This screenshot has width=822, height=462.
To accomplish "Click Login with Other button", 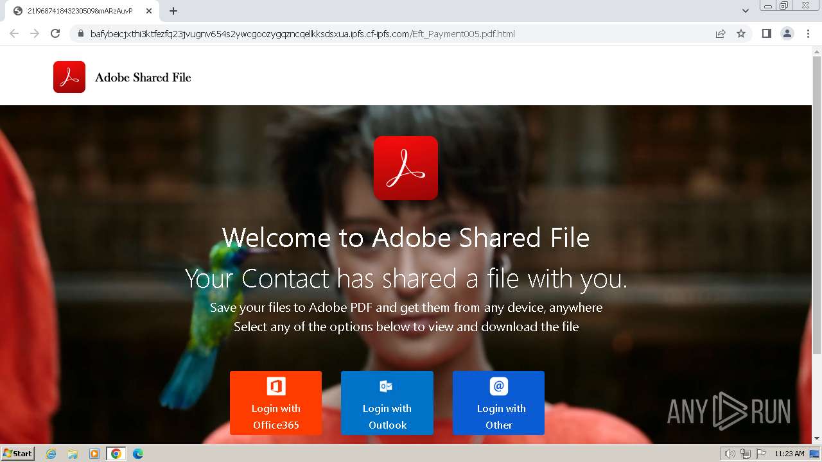I will [498, 403].
